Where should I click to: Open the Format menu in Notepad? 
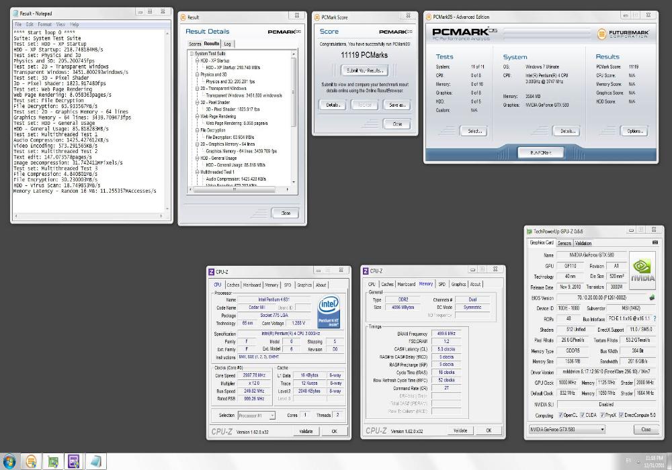tap(44, 24)
